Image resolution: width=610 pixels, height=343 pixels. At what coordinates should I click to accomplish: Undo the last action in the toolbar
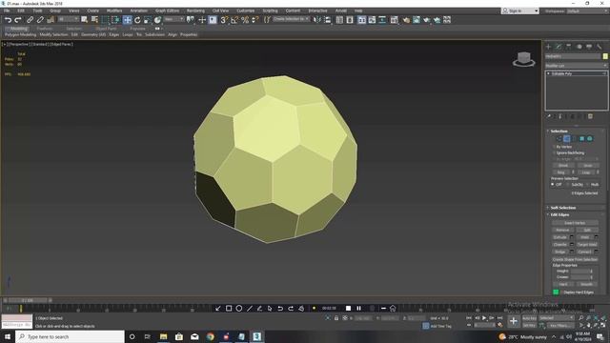pyautogui.click(x=8, y=20)
